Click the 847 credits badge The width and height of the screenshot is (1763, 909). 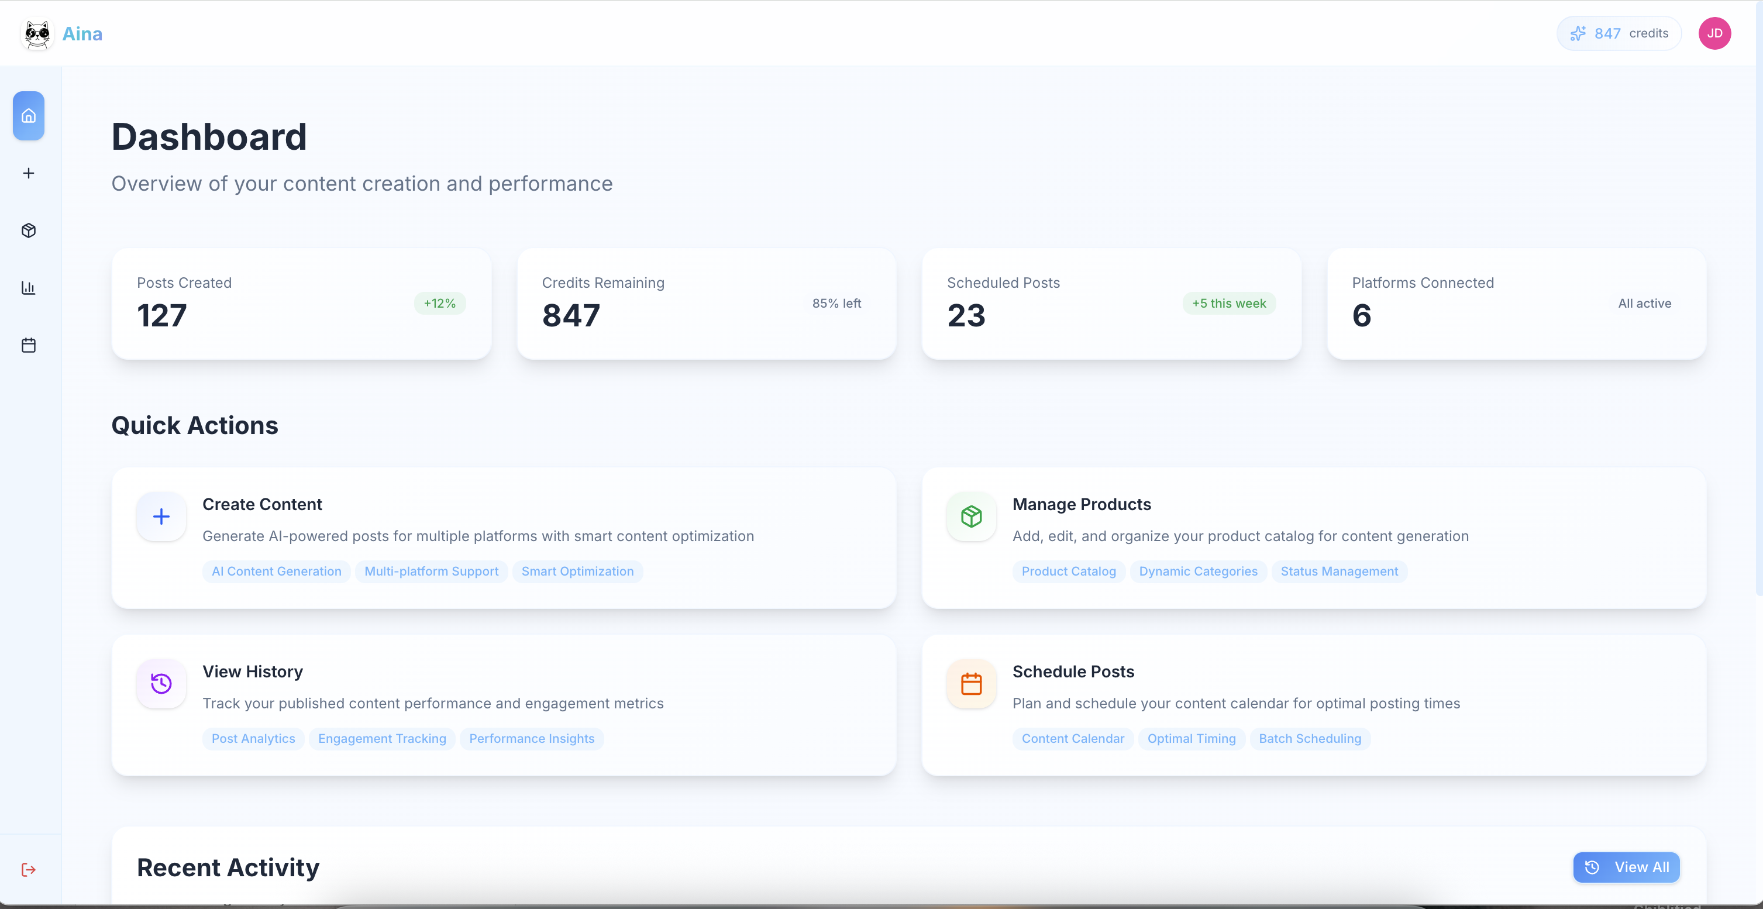(x=1619, y=33)
